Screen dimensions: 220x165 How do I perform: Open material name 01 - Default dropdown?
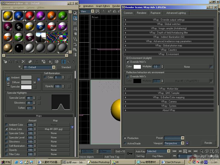tap(54, 67)
